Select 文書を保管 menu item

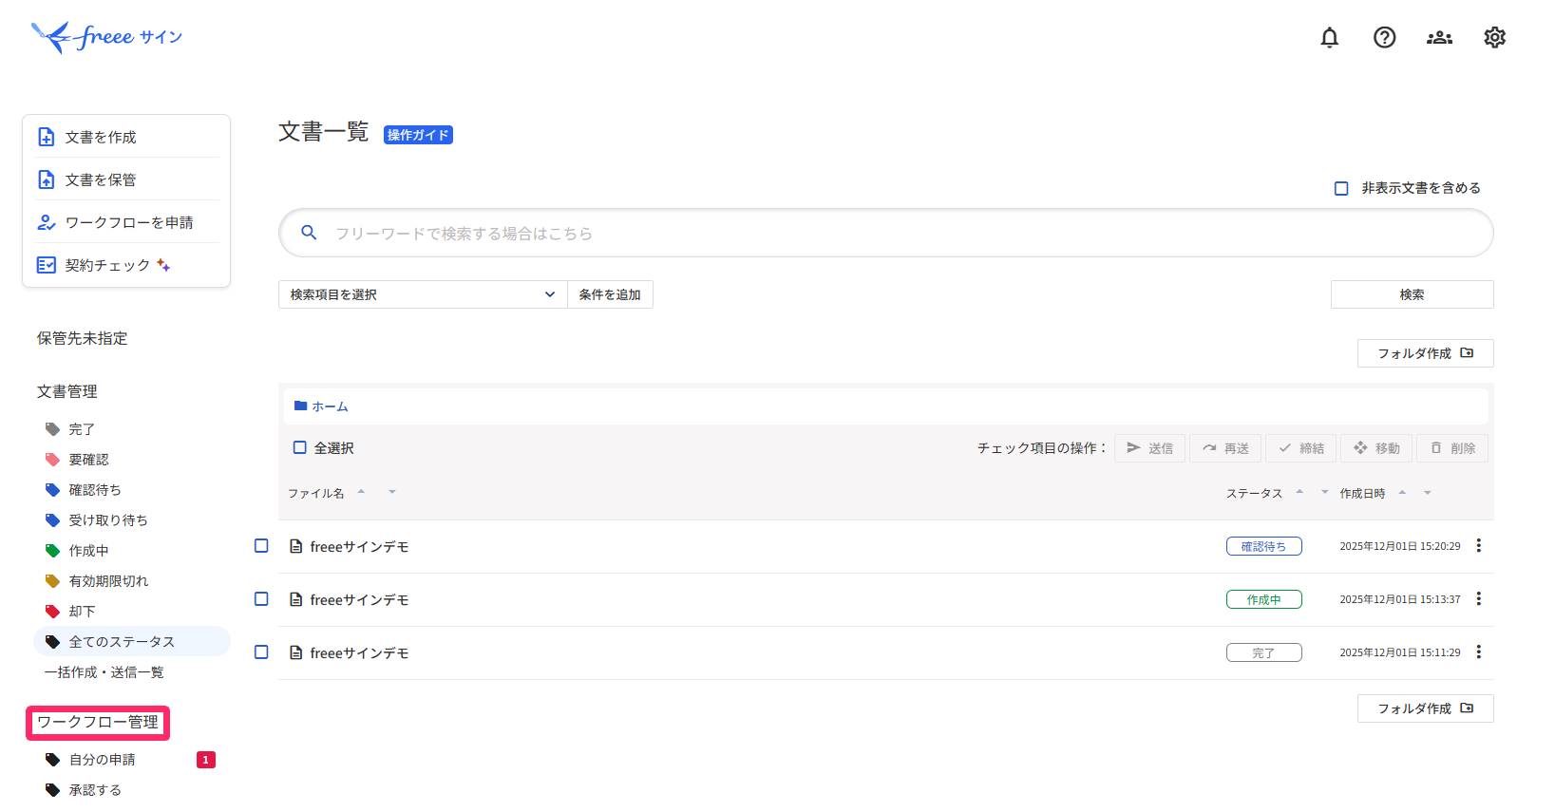[x=127, y=179]
